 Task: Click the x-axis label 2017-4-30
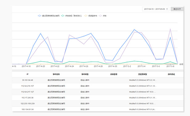click(112, 66)
